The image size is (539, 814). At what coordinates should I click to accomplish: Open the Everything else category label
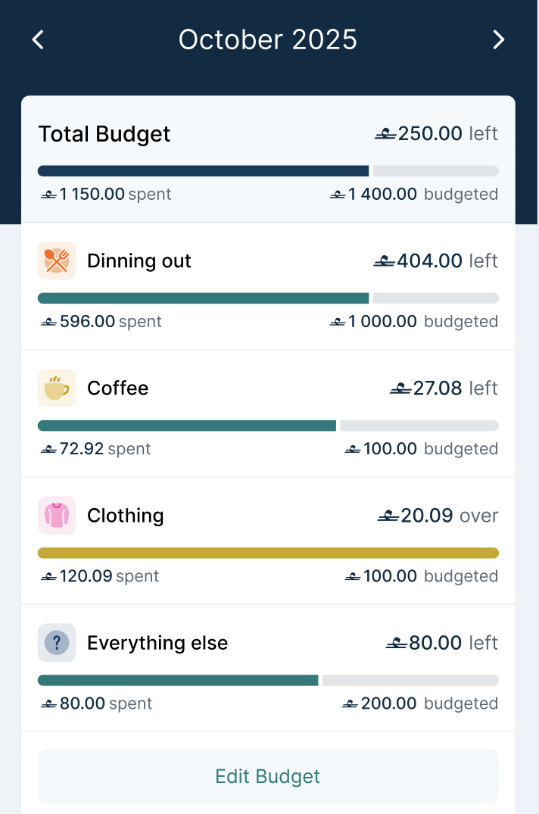tap(157, 643)
